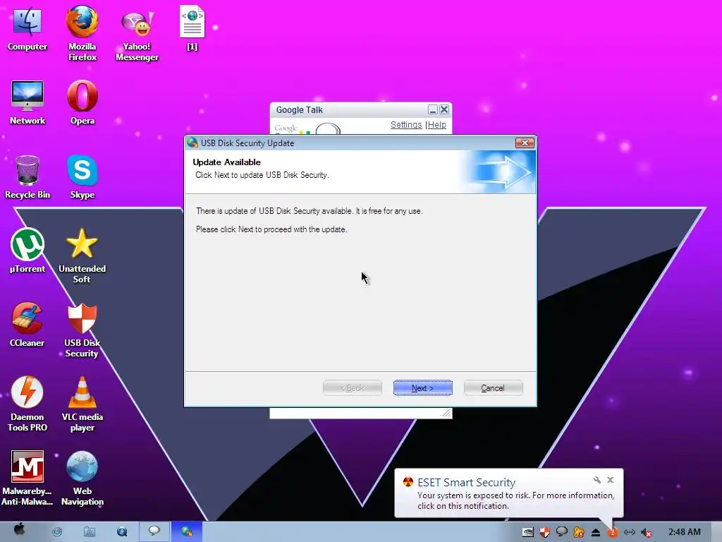722x542 pixels.
Task: Launch Mozilla Firefox from desktop
Action: click(82, 33)
